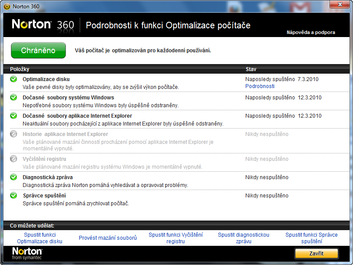Select the Diagnostická zpráva item title
This screenshot has width=353, height=265.
click(48, 177)
